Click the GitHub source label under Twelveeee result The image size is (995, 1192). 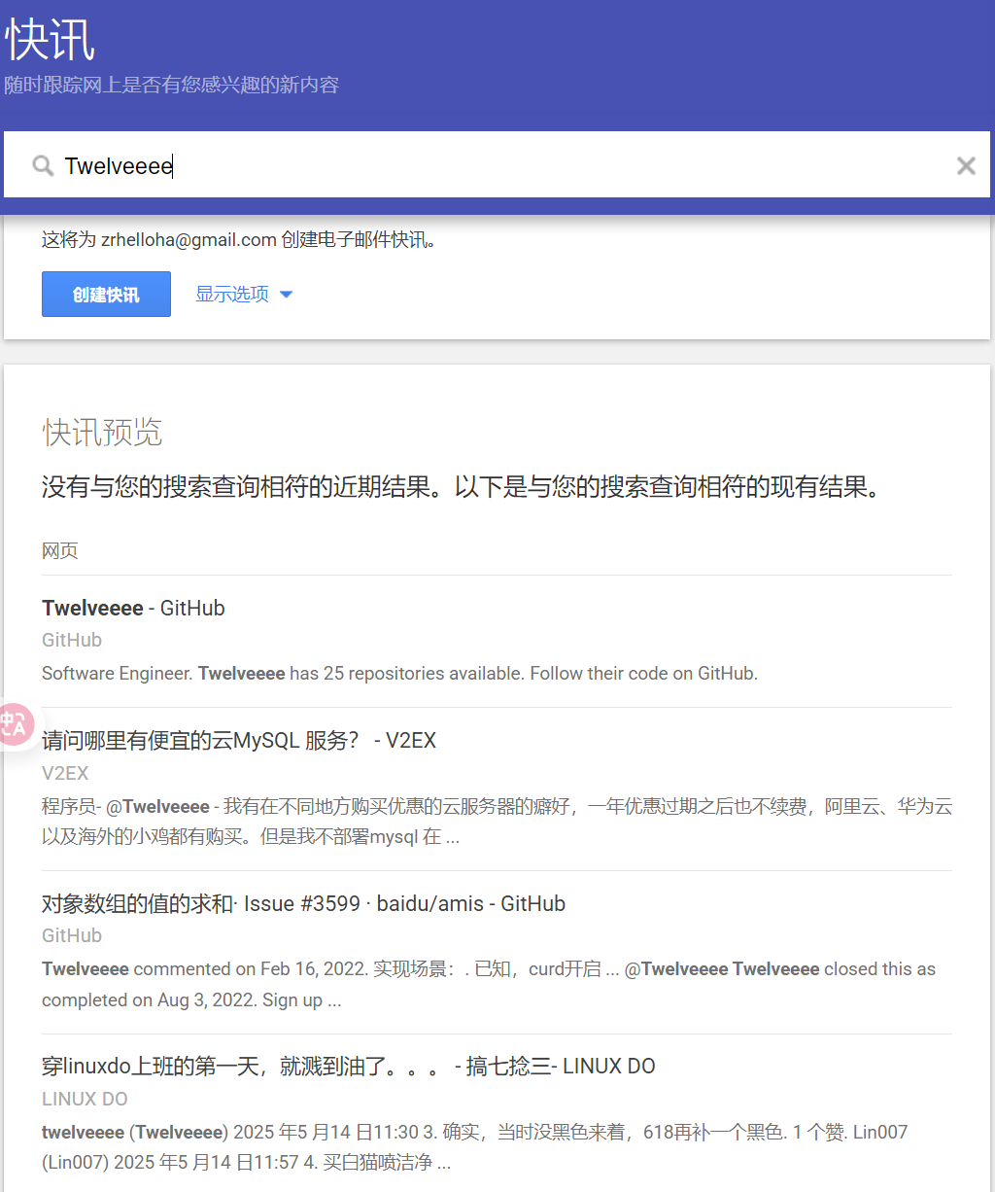pyautogui.click(x=72, y=640)
